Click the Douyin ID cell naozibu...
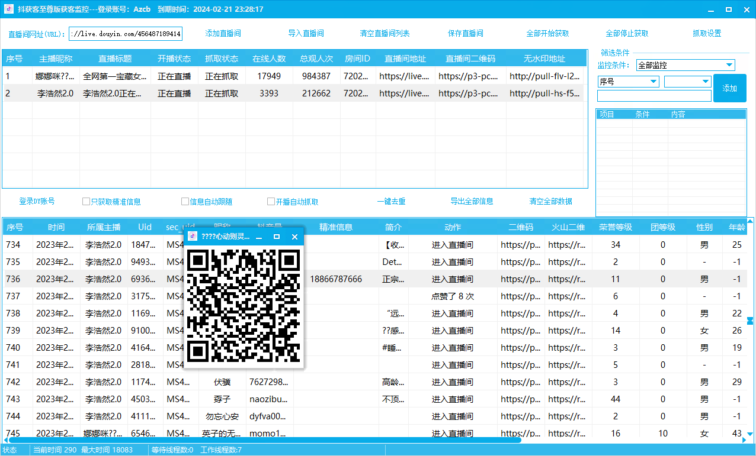The image size is (756, 456). pyautogui.click(x=270, y=399)
